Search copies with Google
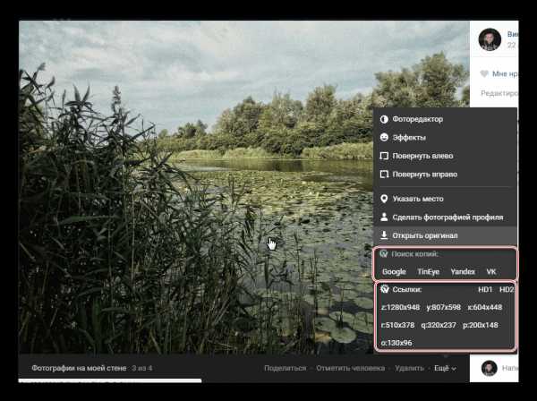Image resolution: width=537 pixels, height=401 pixels. [x=394, y=272]
